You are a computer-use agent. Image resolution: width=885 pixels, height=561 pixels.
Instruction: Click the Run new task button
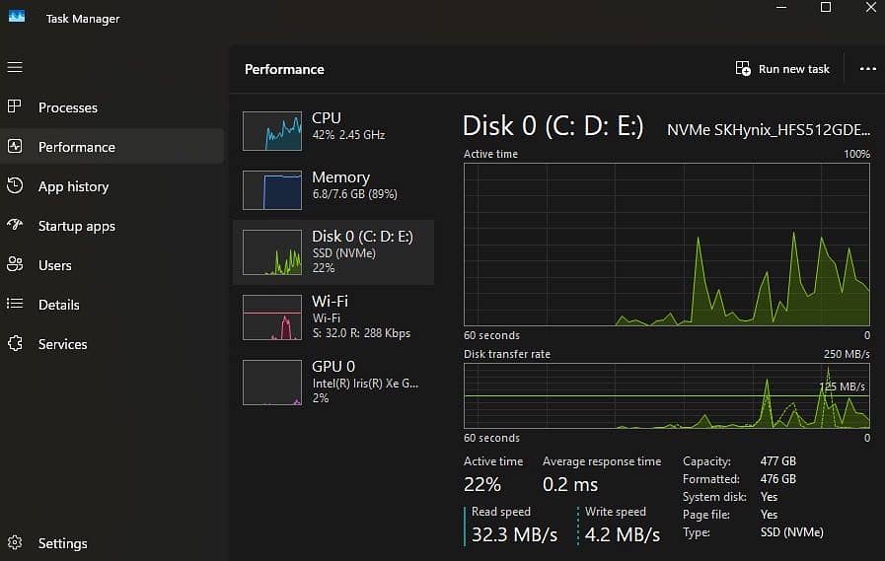pos(782,69)
